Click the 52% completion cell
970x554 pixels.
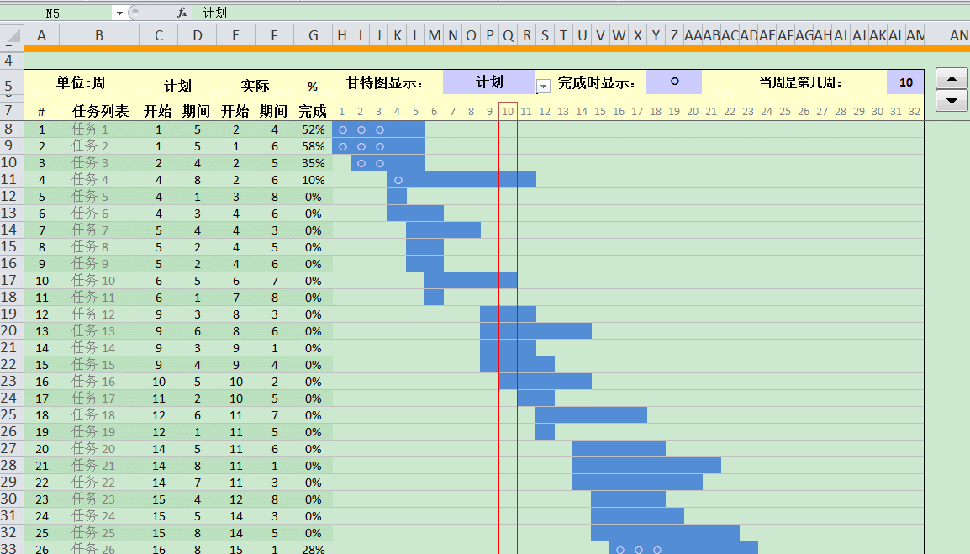pos(313,129)
